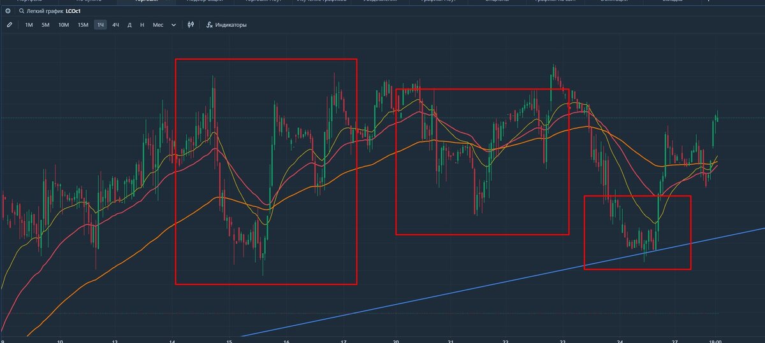765x343 pixels.
Task: Click the Легкий график chart title
Action: click(x=45, y=11)
